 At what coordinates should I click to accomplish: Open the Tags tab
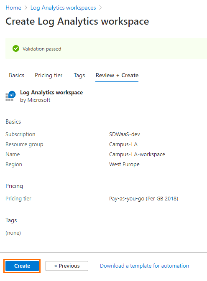click(x=79, y=75)
